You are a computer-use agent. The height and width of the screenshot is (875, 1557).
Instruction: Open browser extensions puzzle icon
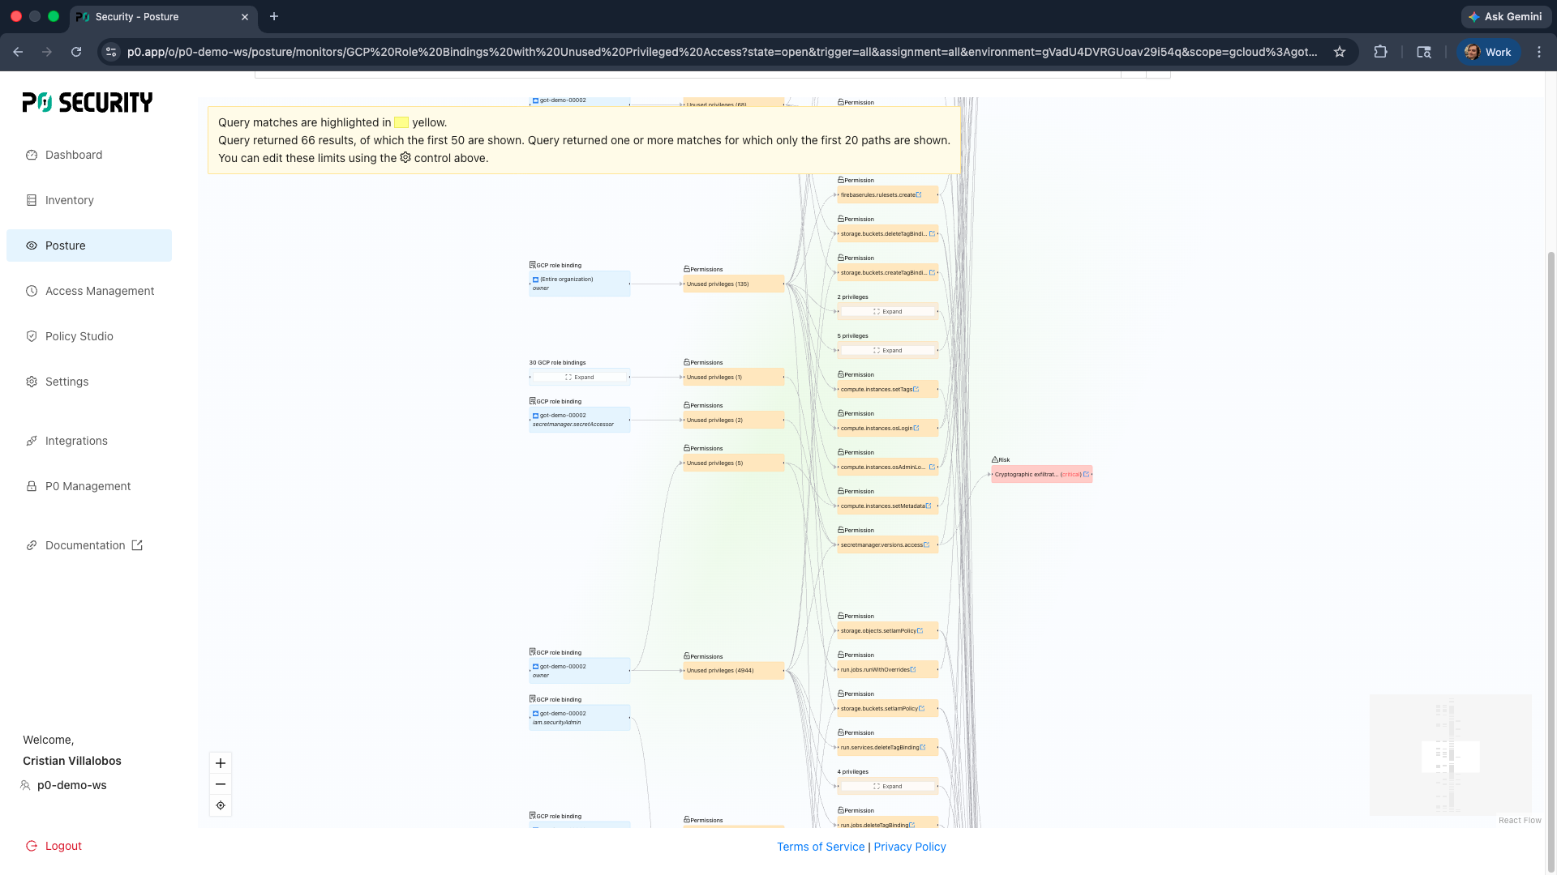(x=1380, y=52)
